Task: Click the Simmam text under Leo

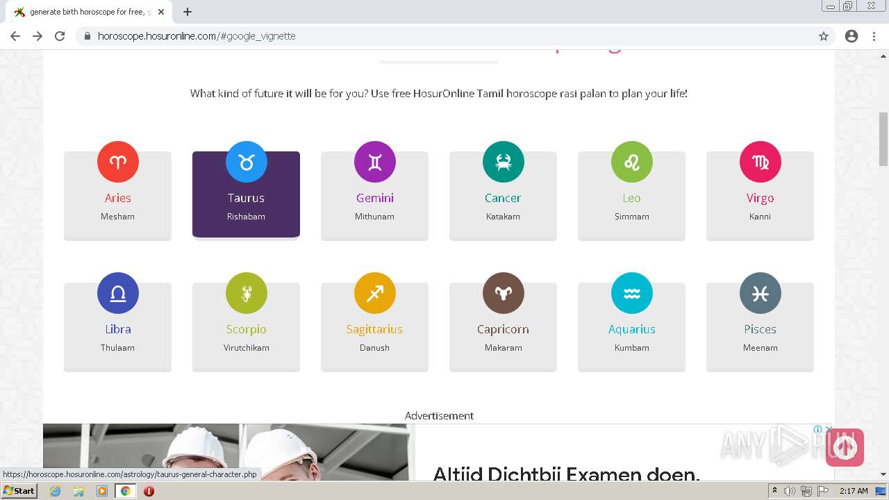Action: point(632,217)
